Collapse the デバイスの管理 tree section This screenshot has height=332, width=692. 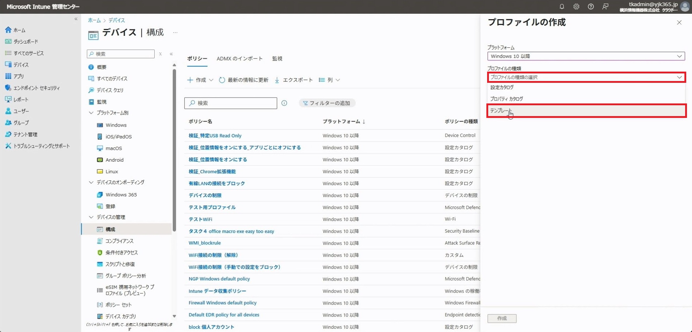click(x=91, y=217)
